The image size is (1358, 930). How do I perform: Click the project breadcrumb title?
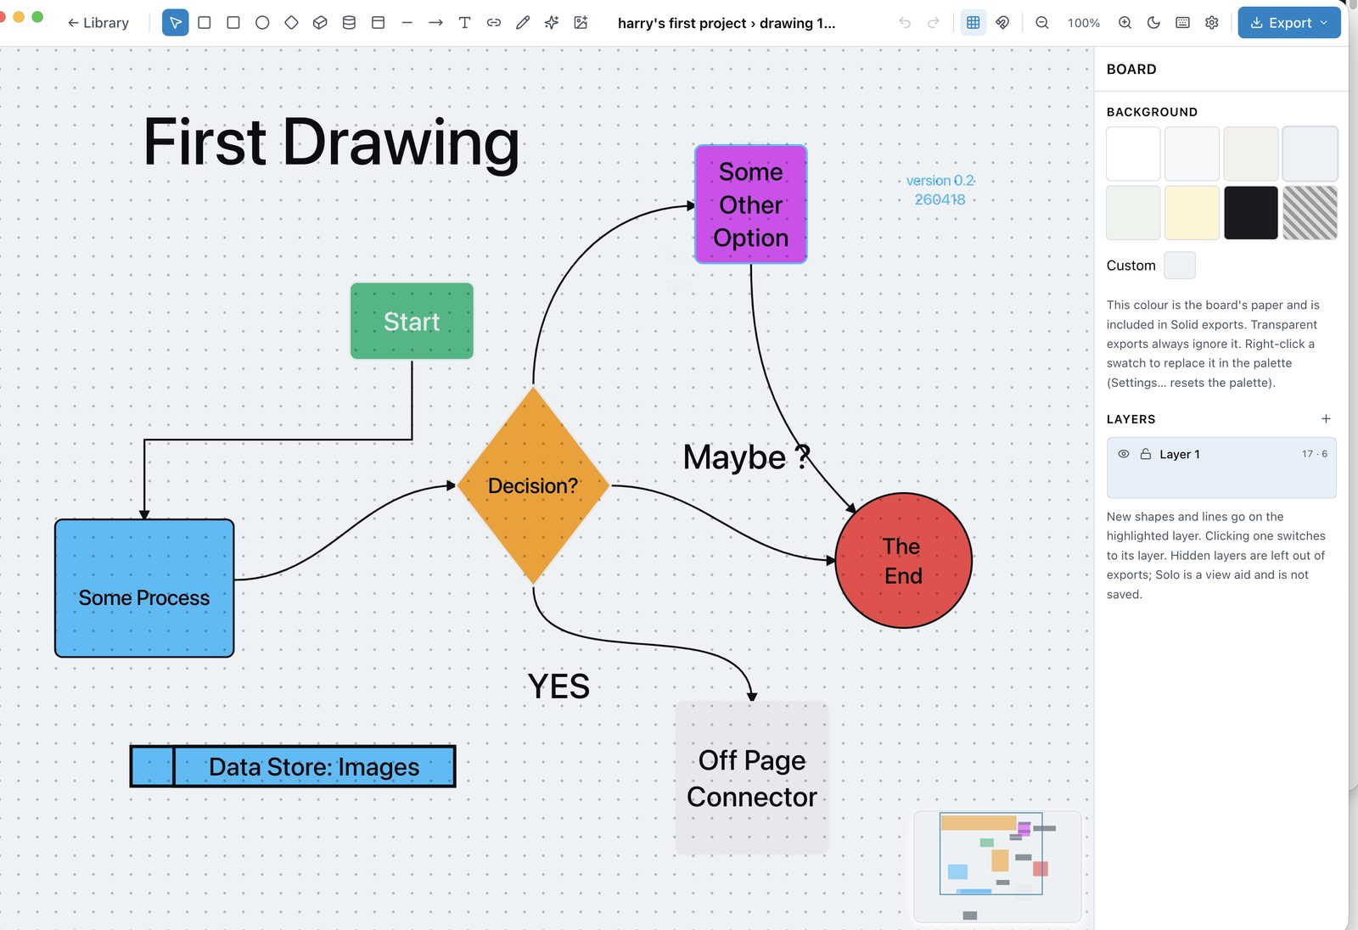[x=727, y=23]
